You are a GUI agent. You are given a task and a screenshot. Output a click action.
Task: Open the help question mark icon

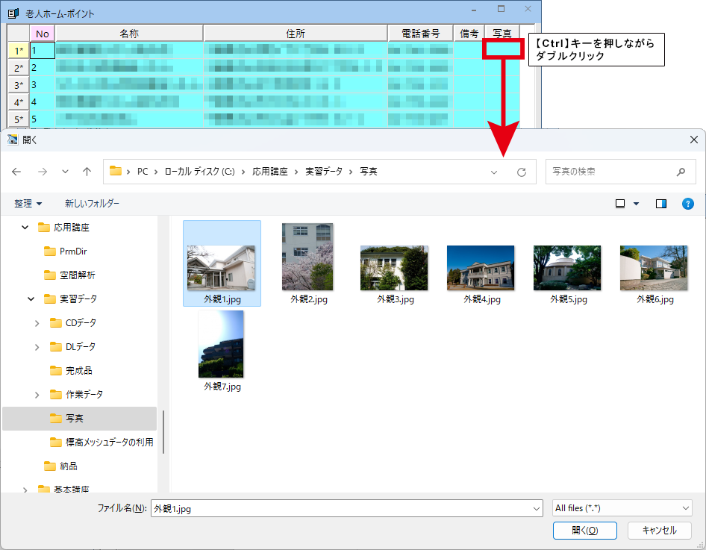(688, 204)
